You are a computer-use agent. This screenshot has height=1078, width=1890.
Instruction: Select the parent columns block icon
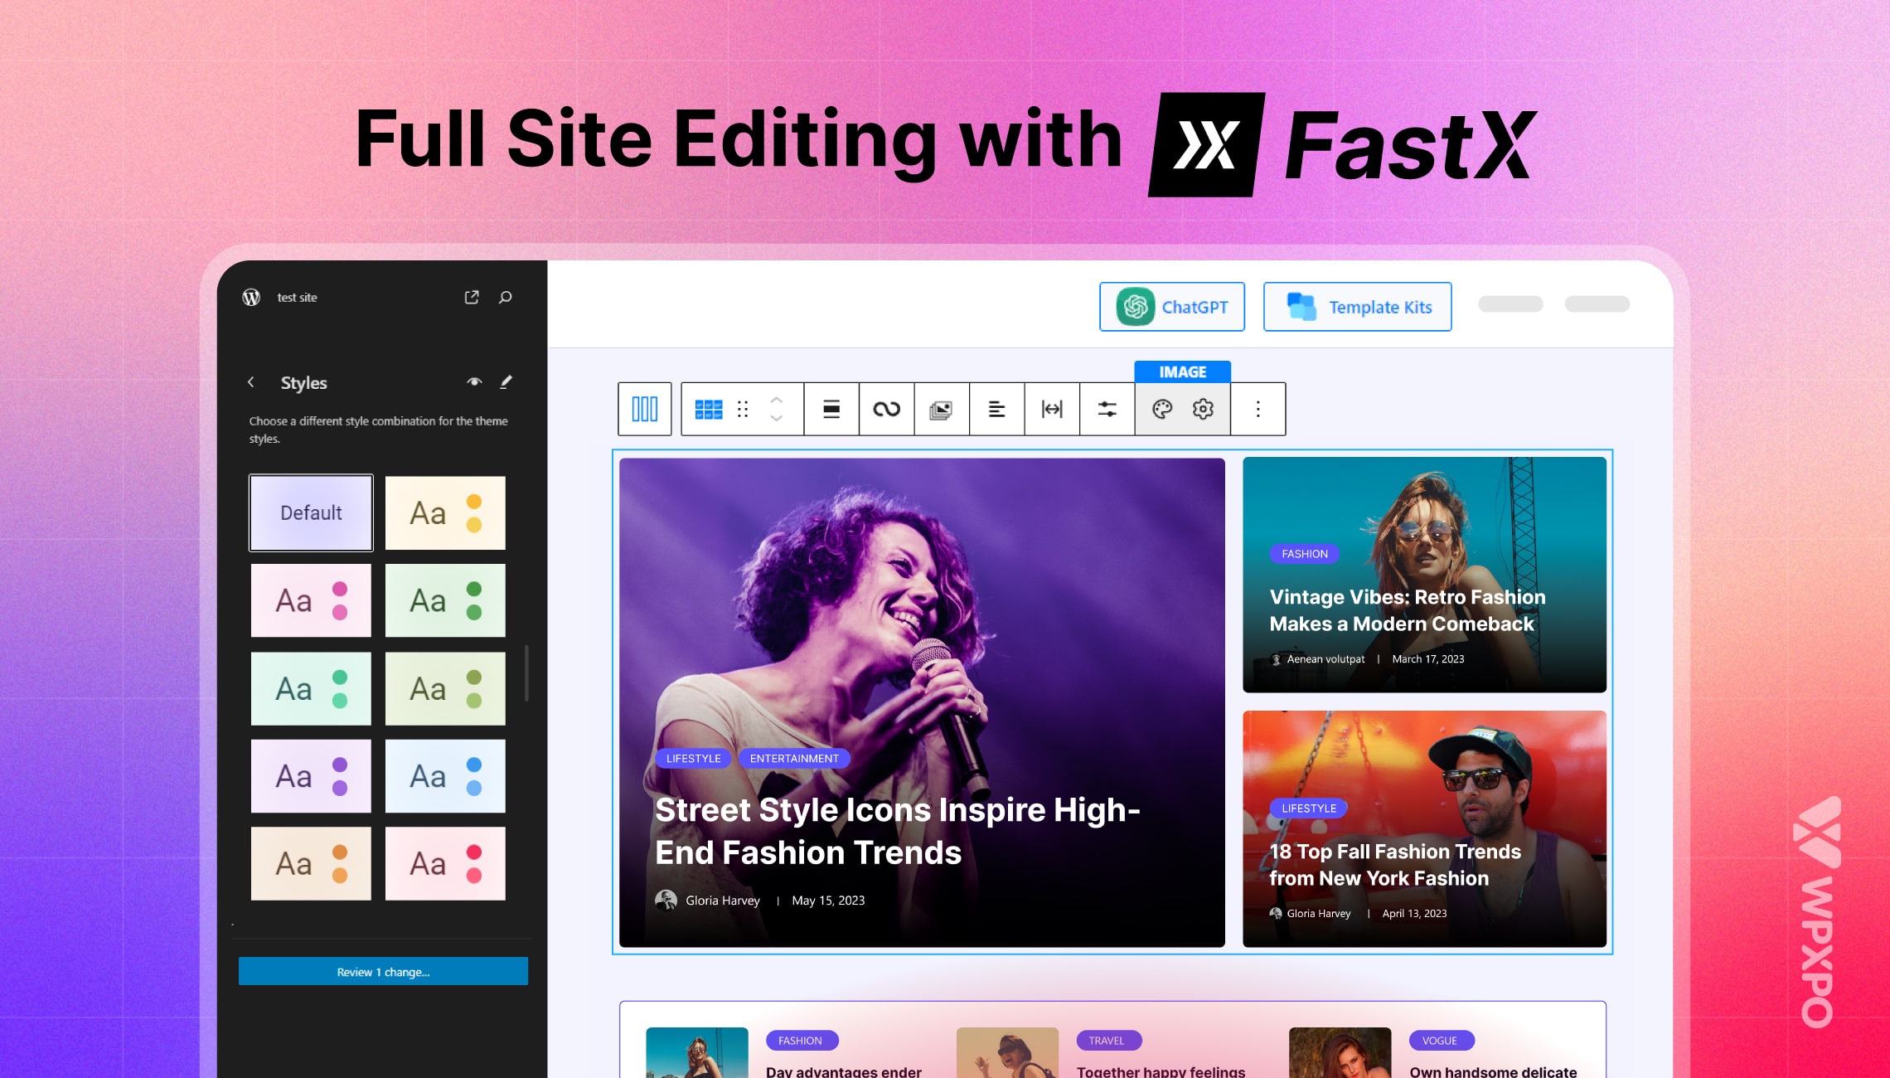tap(645, 409)
